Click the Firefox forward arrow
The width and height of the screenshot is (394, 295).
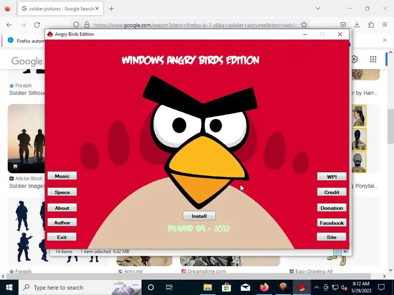(x=23, y=25)
